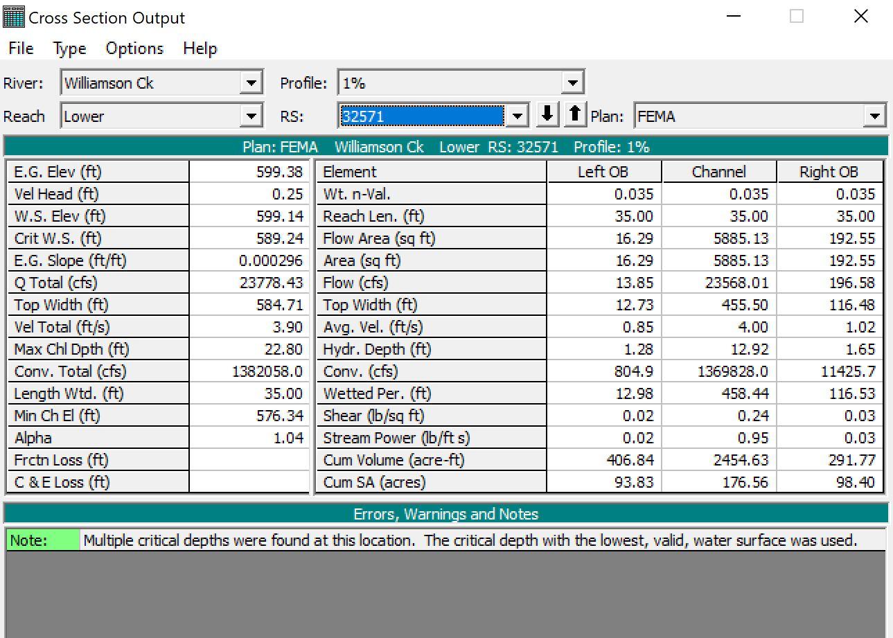Expand the Plan dropdown arrow

pos(875,116)
